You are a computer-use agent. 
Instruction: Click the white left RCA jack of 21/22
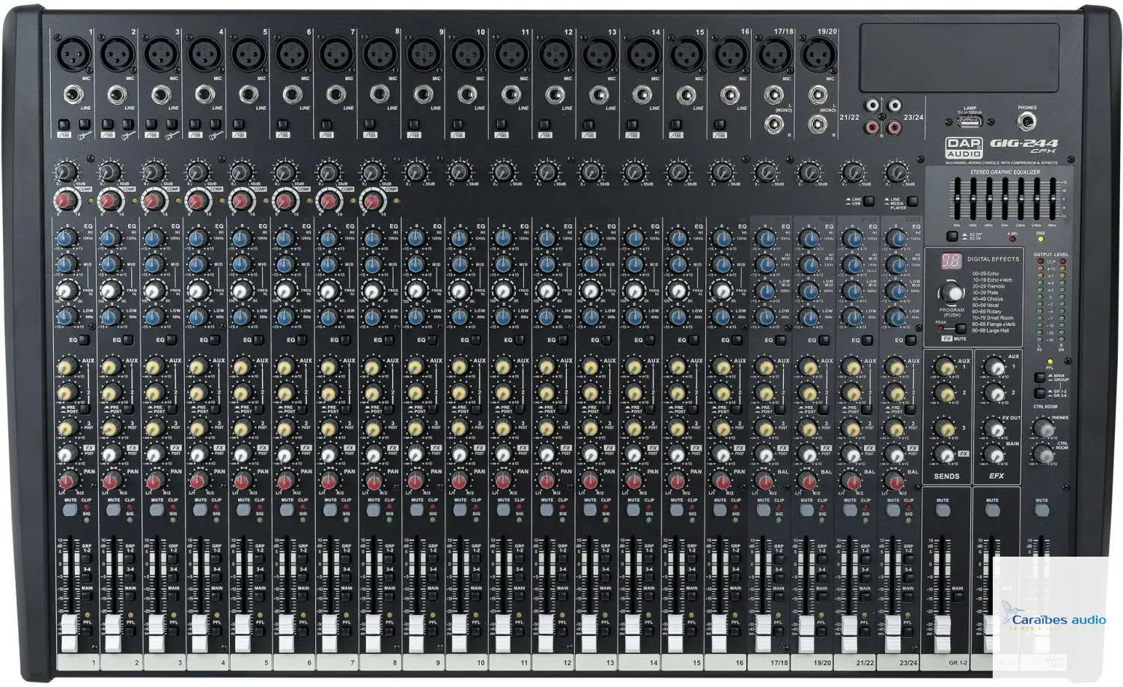pos(874,107)
